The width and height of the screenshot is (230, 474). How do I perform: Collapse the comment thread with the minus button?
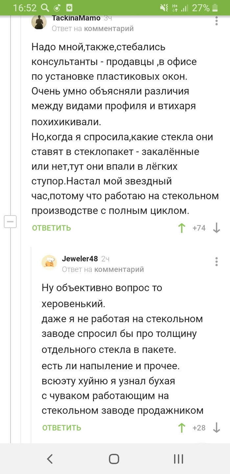10,222
